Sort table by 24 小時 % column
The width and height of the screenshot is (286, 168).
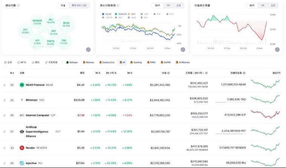click(x=111, y=73)
